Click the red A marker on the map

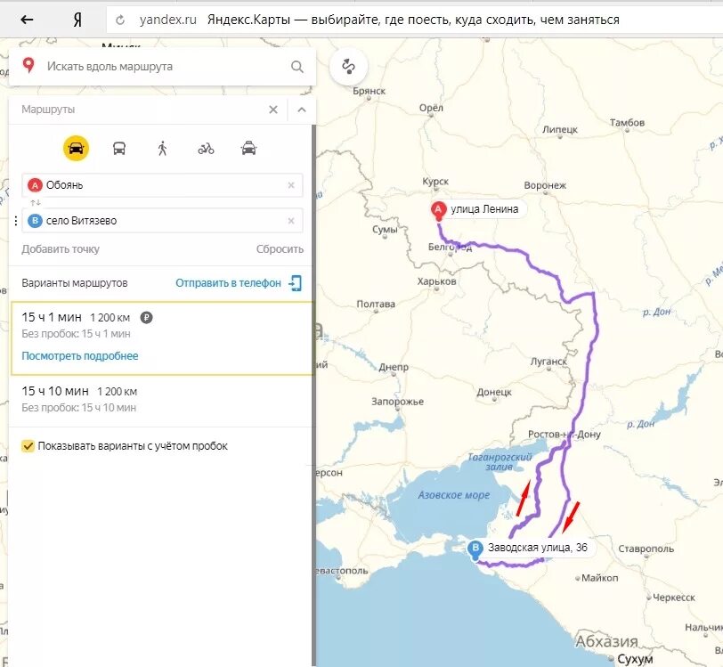point(438,210)
